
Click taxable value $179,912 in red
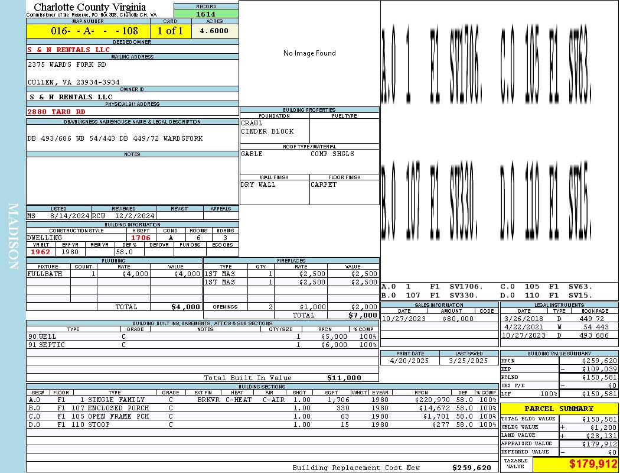tap(593, 464)
